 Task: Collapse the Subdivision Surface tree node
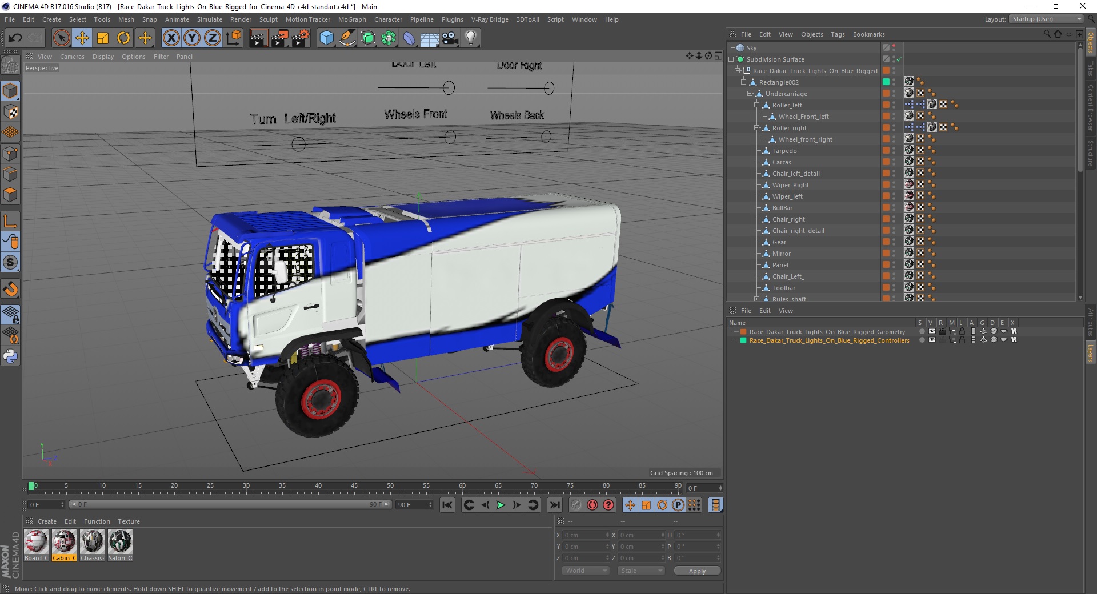731,59
